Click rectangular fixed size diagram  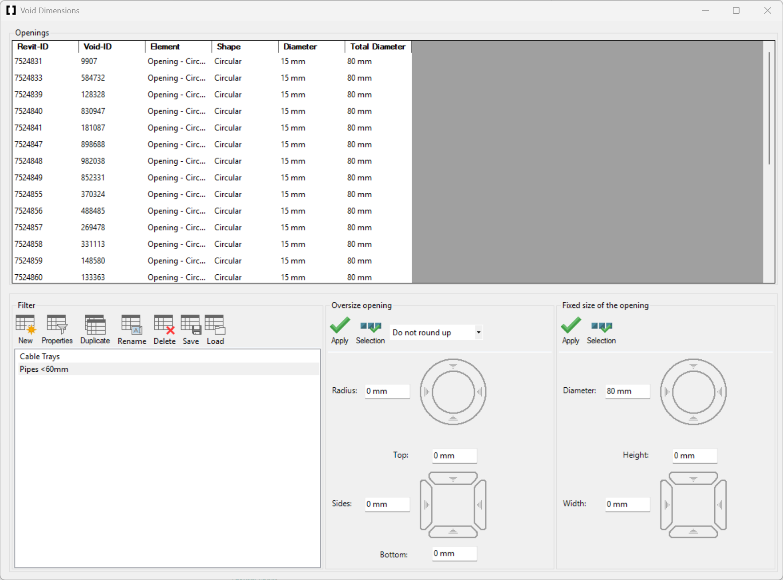pos(693,505)
